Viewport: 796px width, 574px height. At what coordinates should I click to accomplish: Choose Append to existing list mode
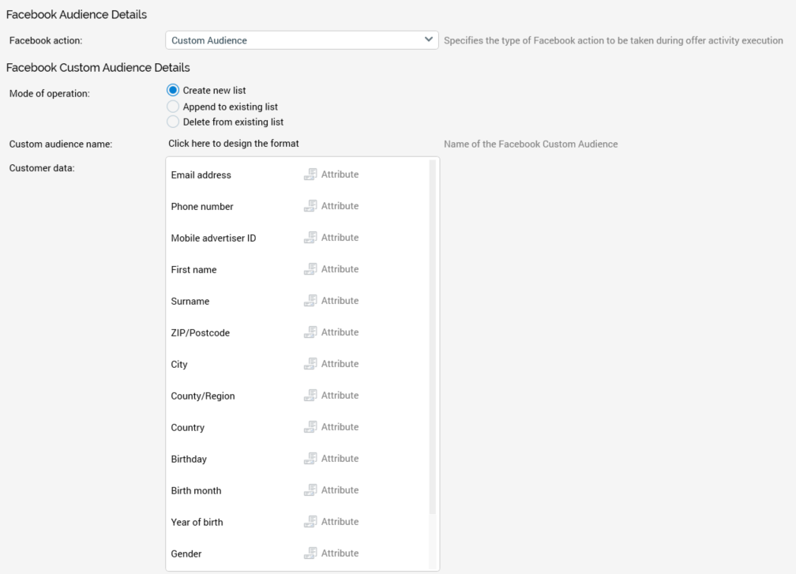coord(174,107)
